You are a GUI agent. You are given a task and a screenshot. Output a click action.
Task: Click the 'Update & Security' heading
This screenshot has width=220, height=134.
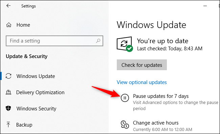(x=27, y=56)
